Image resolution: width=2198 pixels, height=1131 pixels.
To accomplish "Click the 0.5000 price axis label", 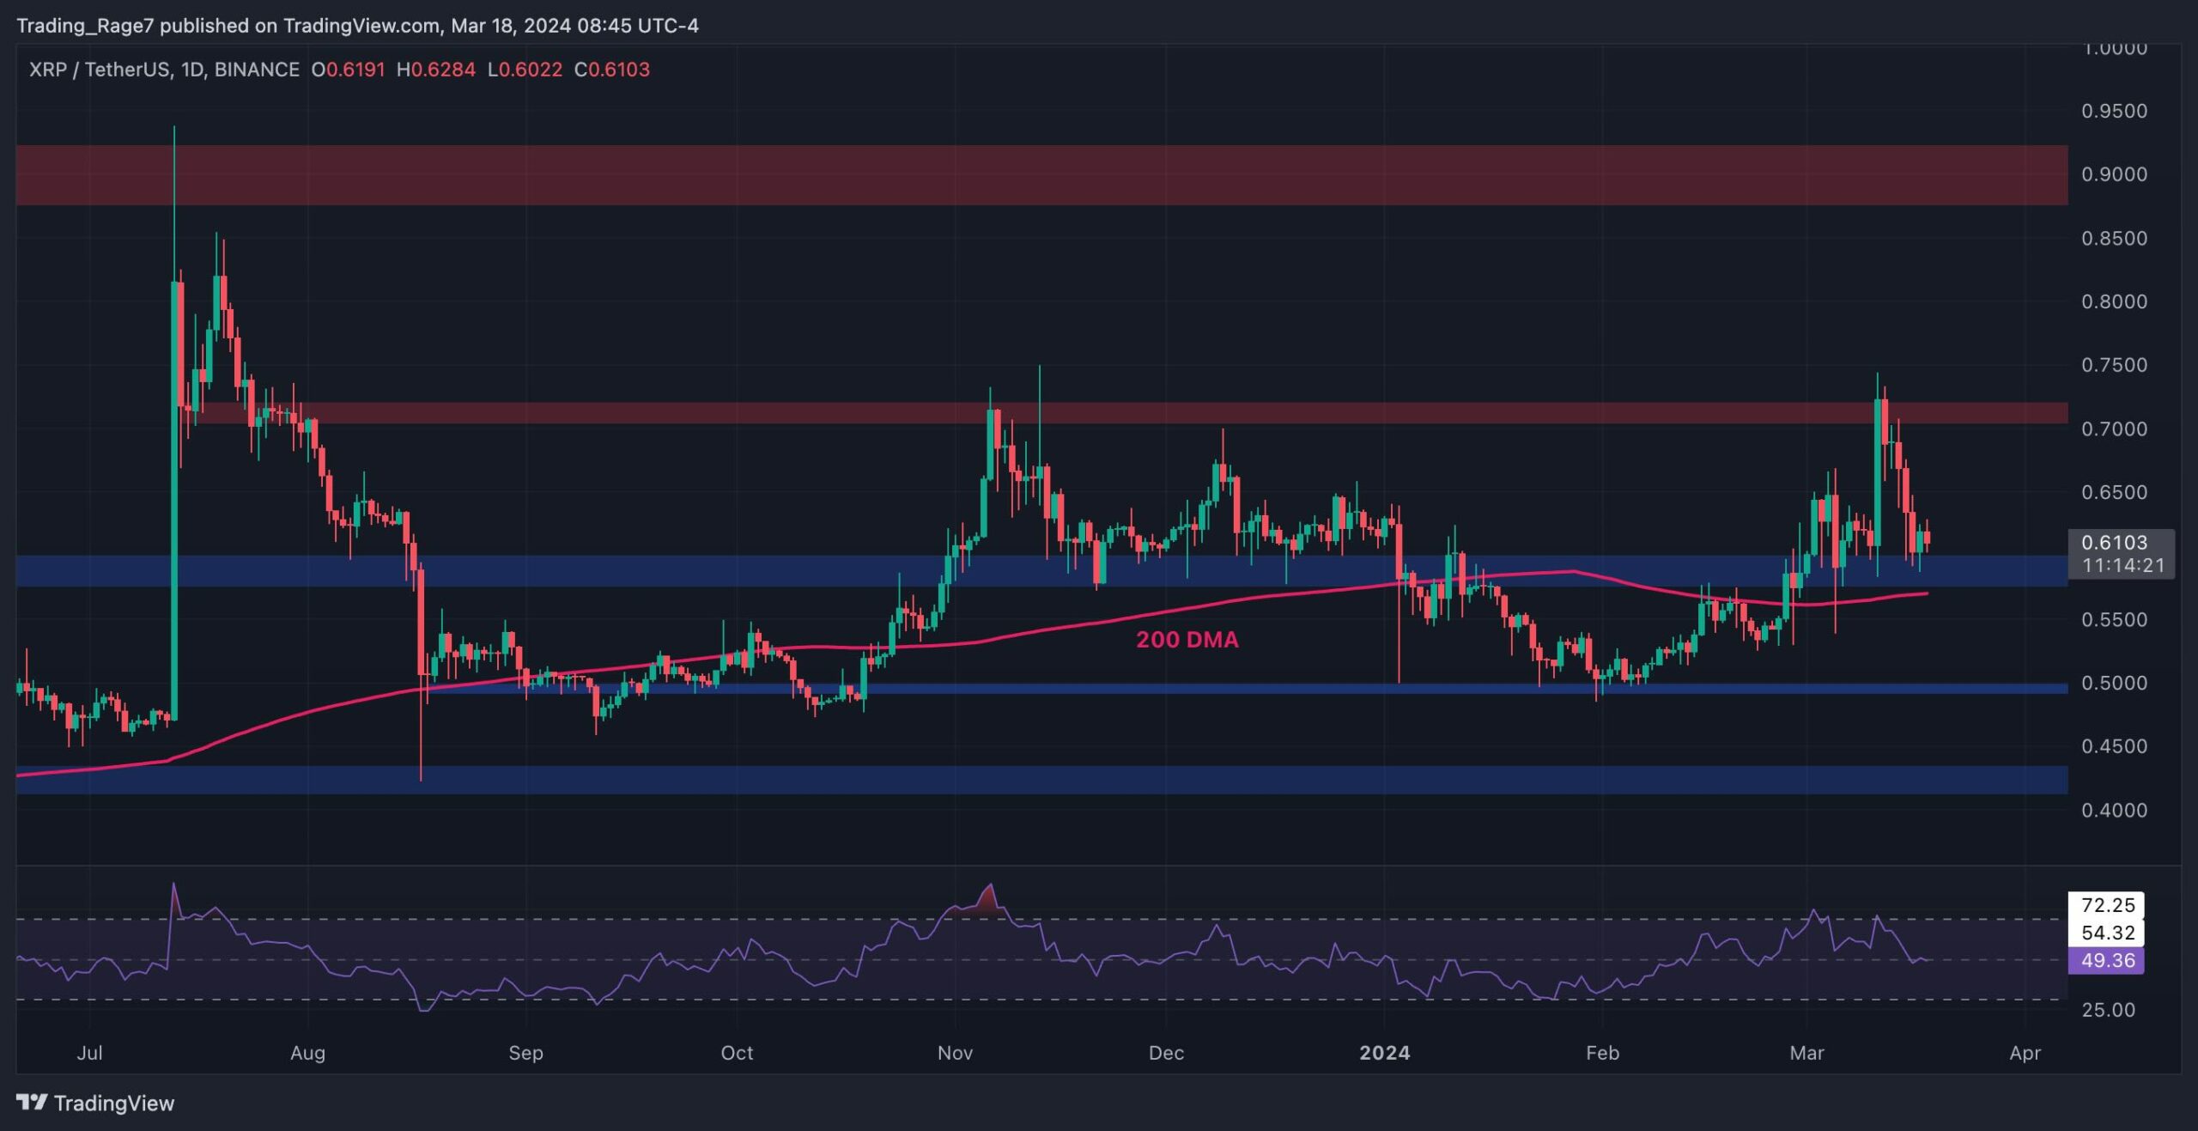I will (2113, 684).
